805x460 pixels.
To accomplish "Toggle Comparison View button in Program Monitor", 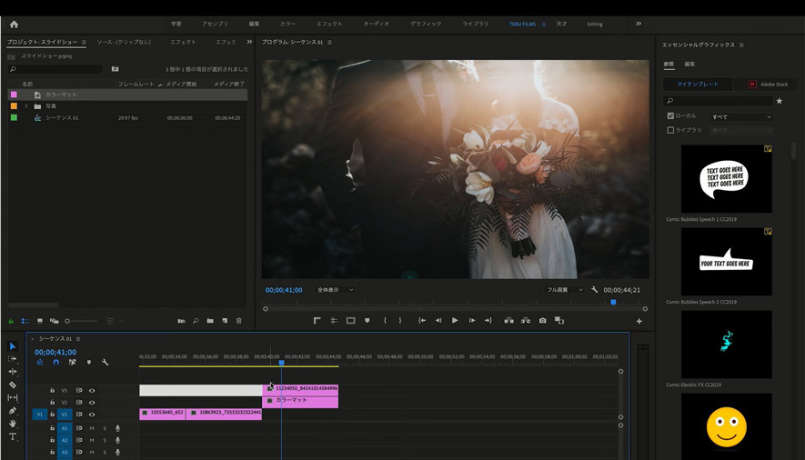I will [x=559, y=321].
